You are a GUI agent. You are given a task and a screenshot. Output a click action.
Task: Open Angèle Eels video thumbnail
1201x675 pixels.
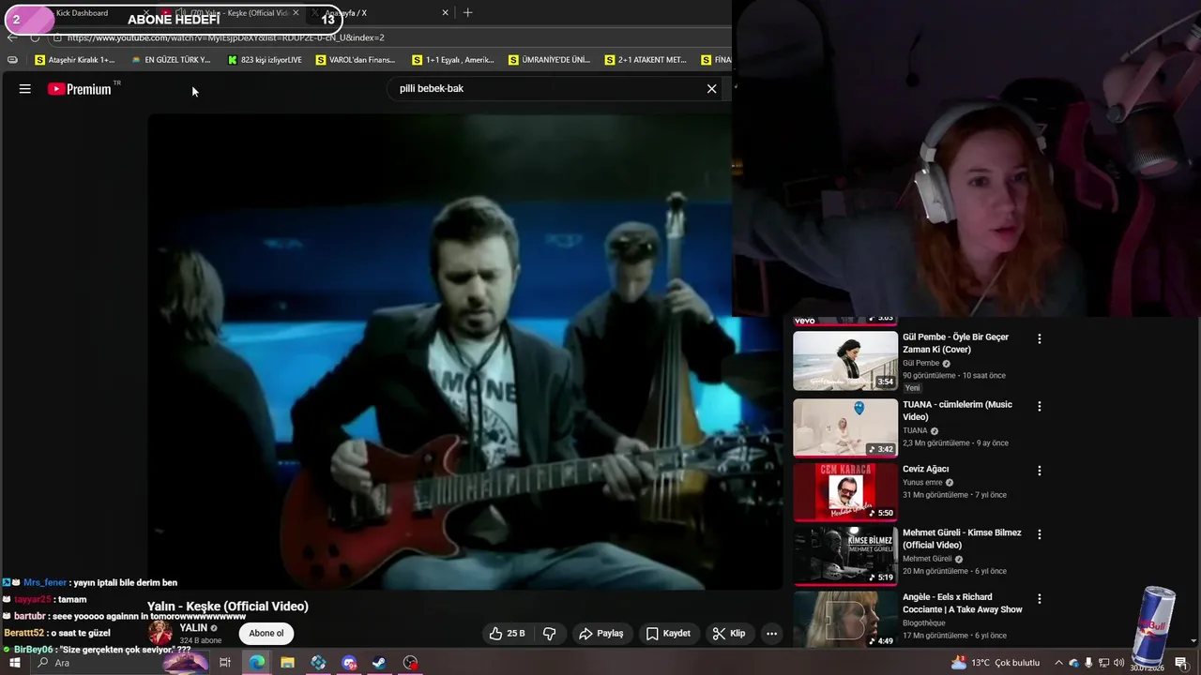(x=845, y=618)
